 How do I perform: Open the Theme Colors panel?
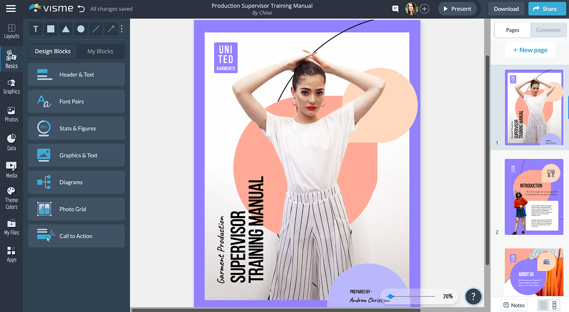click(x=11, y=196)
